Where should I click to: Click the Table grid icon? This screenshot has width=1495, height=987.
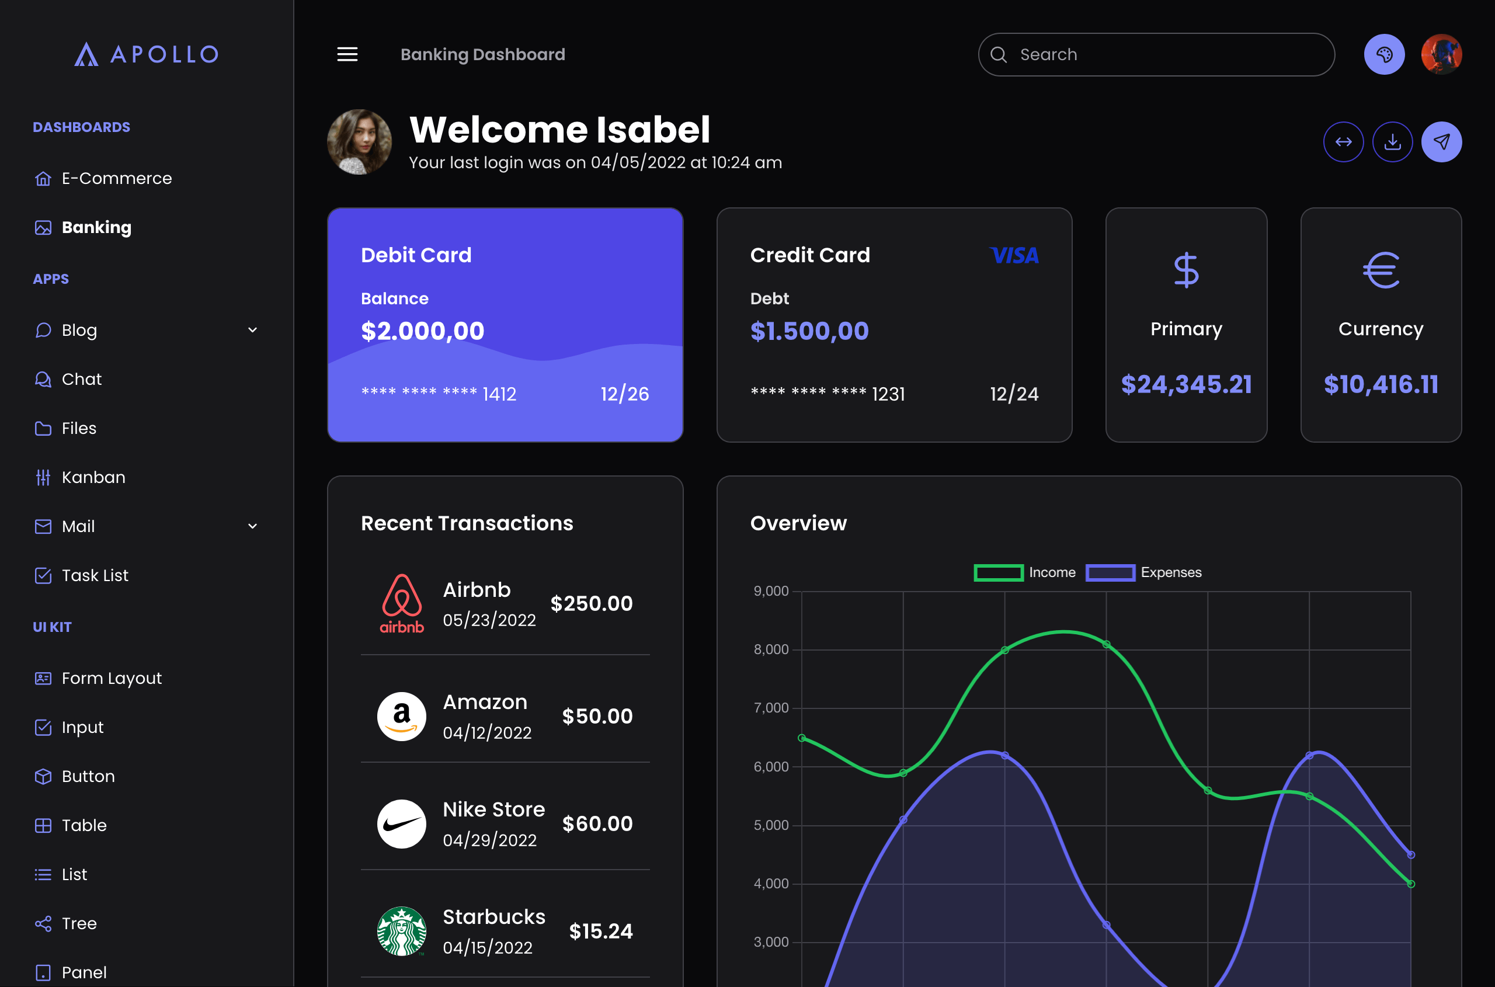coord(43,825)
